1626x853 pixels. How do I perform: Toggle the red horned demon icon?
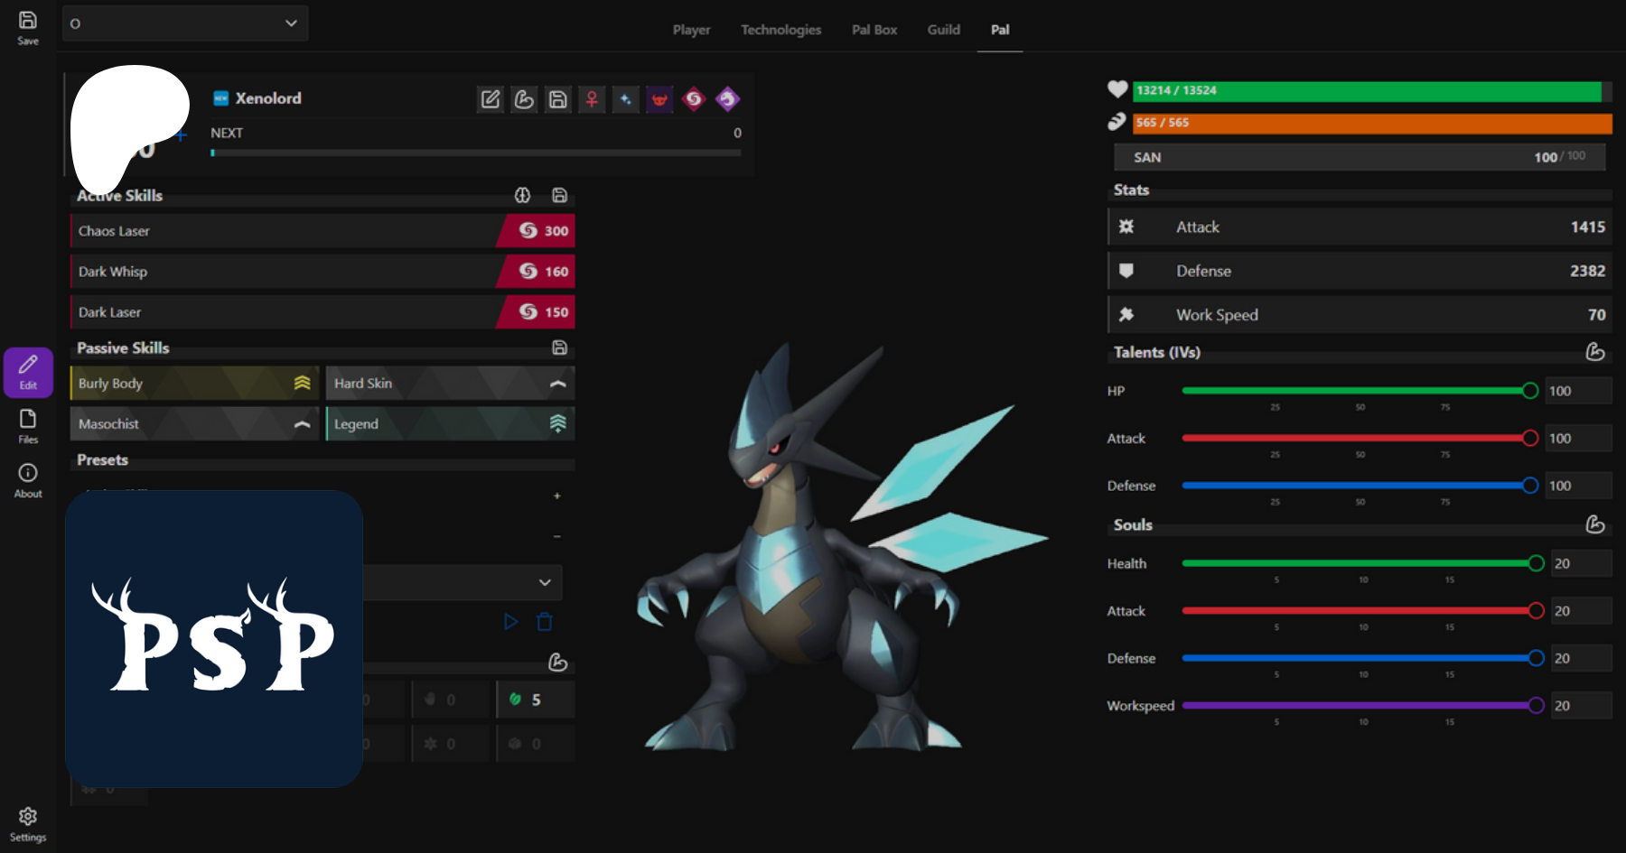pos(659,99)
